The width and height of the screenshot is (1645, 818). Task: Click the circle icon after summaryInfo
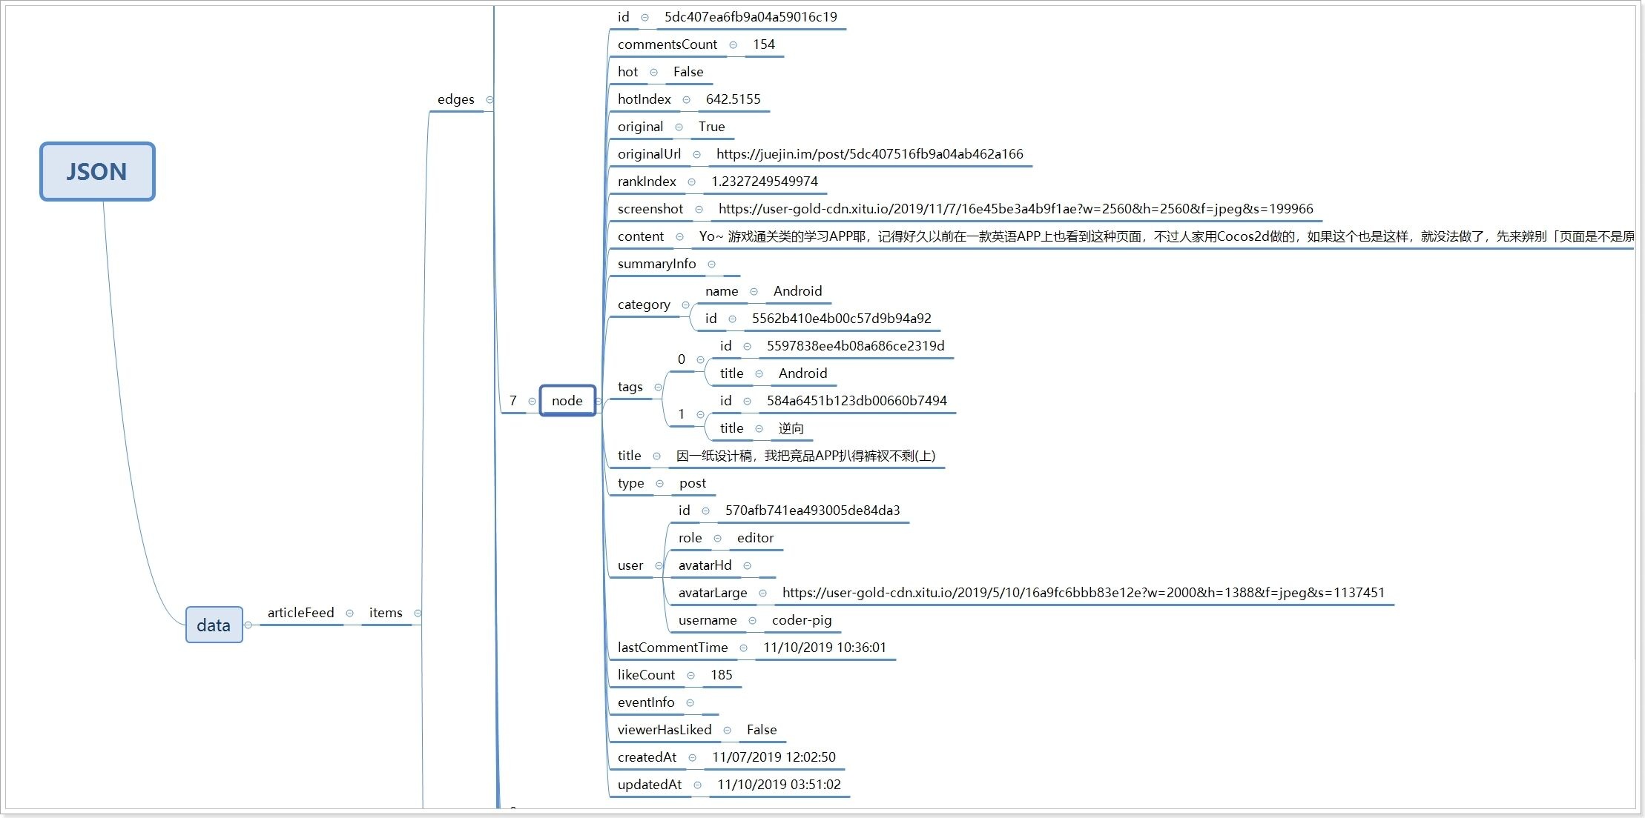[711, 265]
